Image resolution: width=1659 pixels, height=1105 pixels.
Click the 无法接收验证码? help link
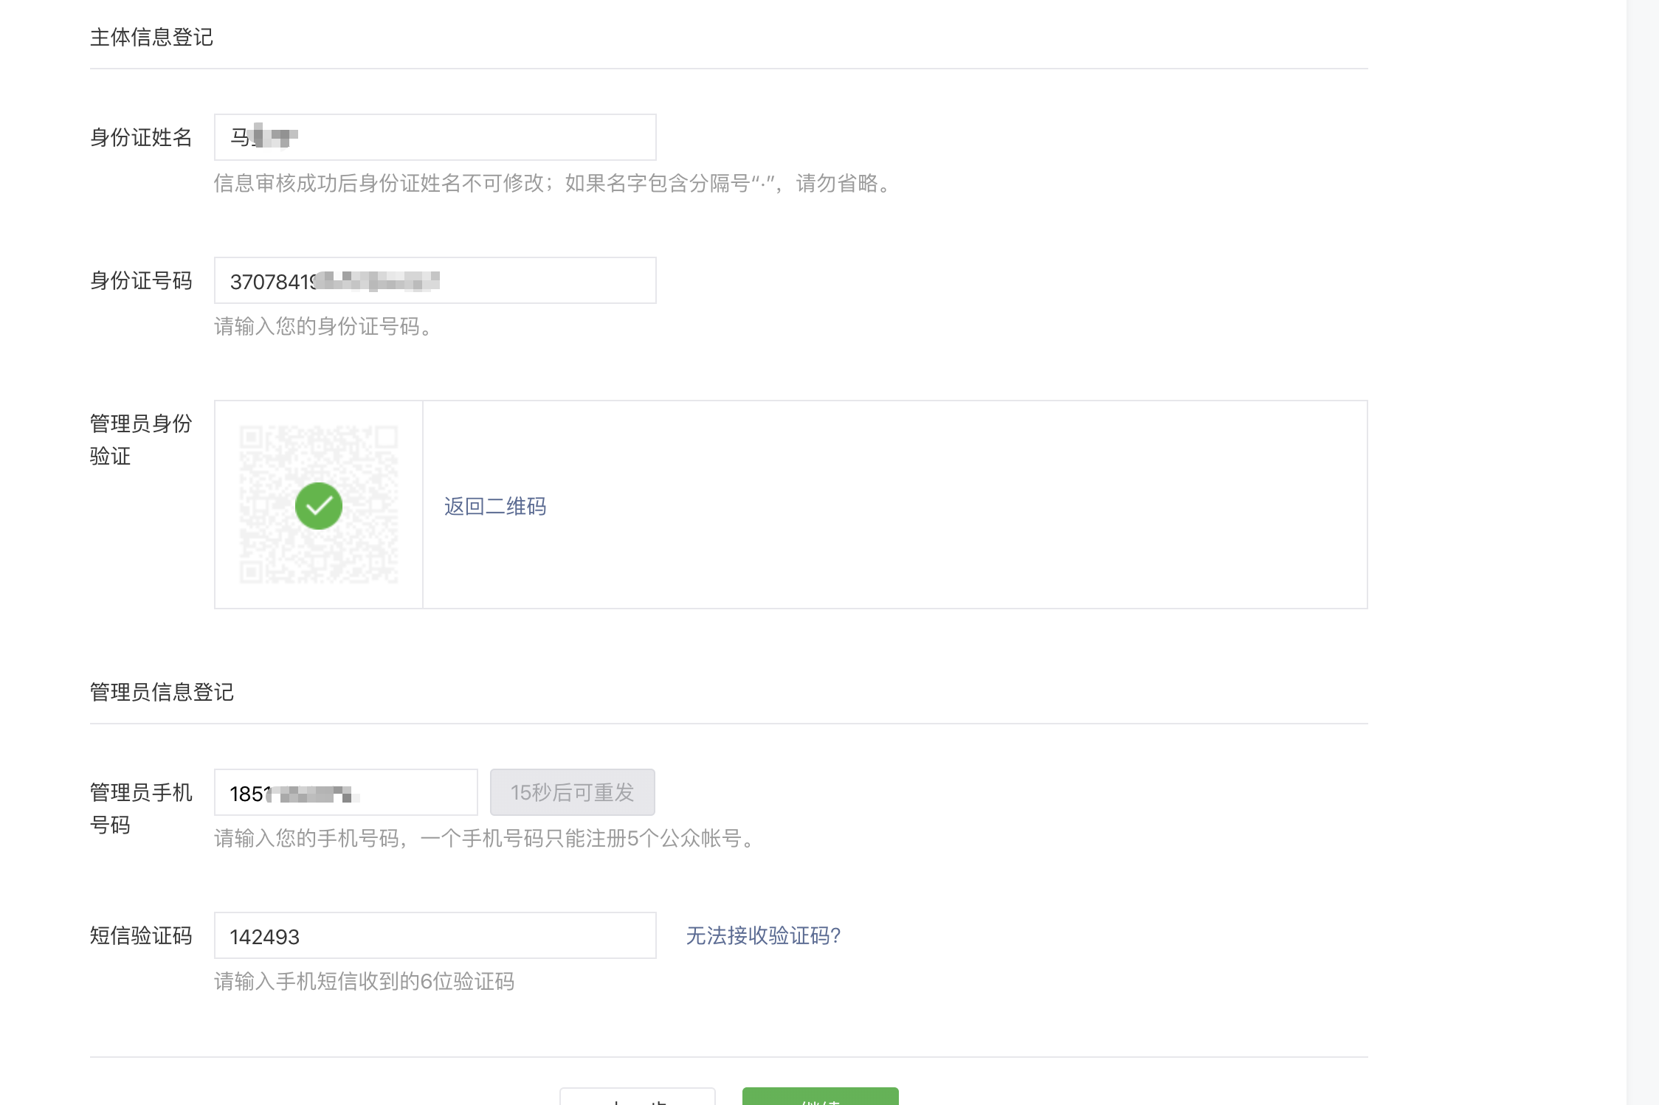(x=763, y=935)
